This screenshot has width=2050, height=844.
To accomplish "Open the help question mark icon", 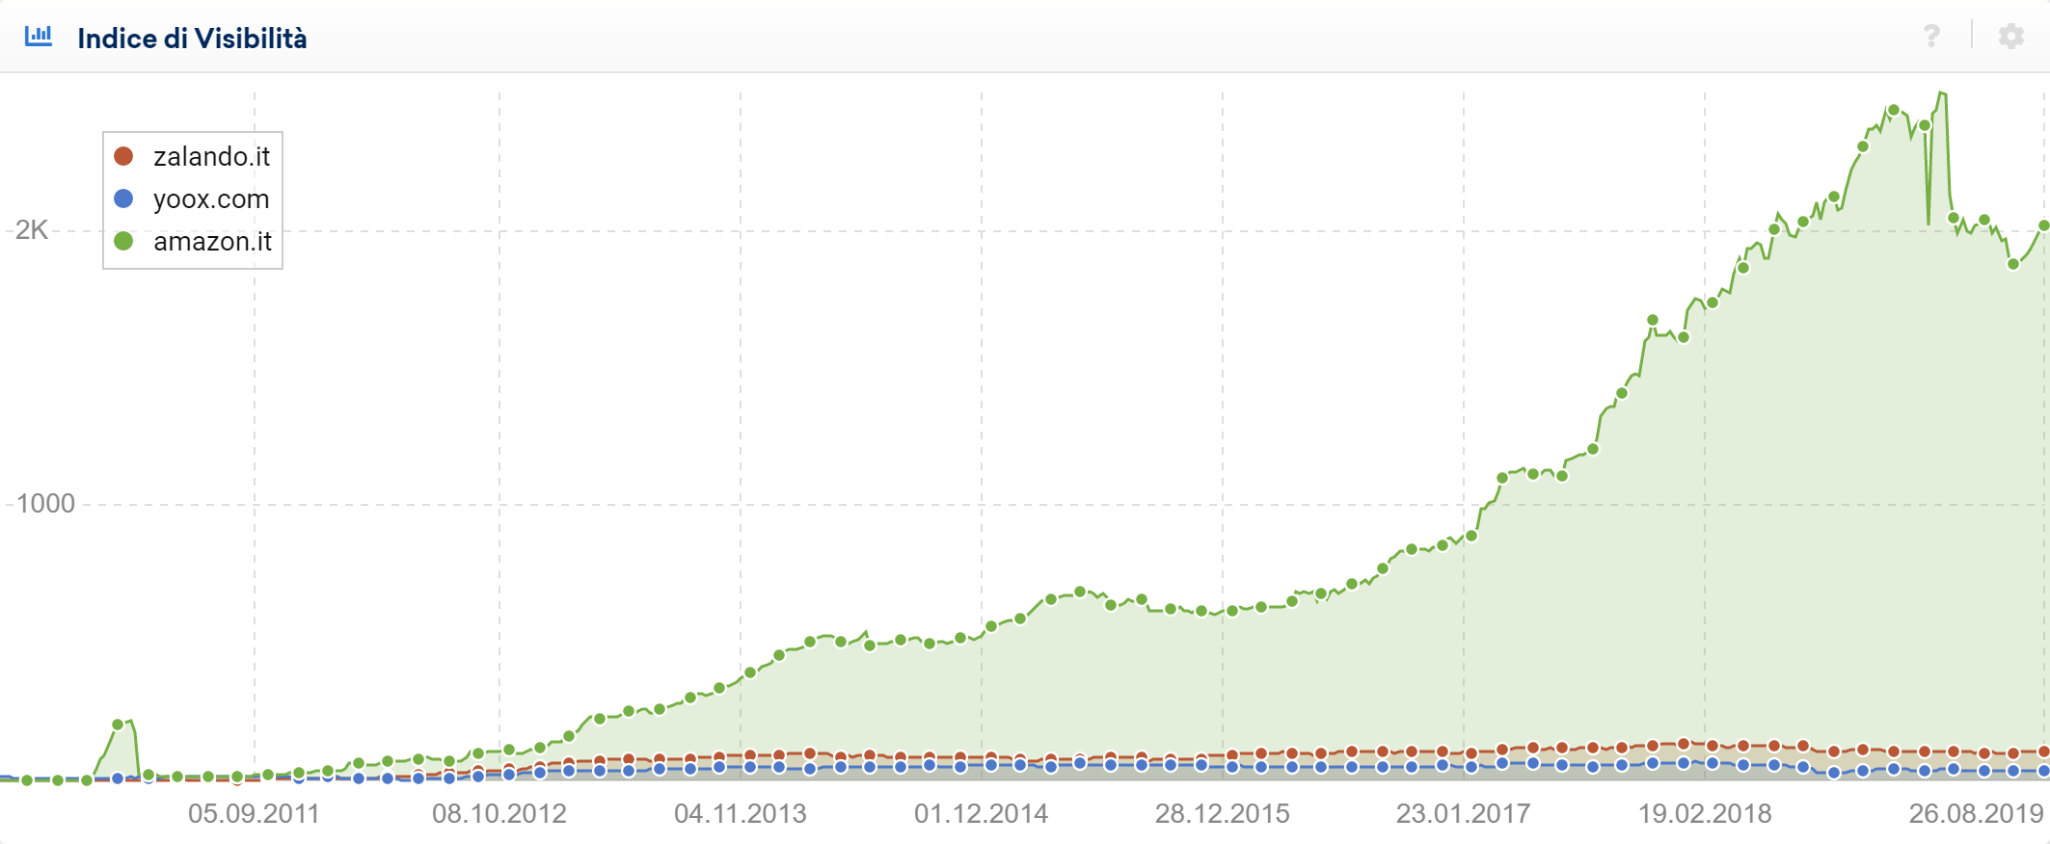I will pyautogui.click(x=1931, y=37).
